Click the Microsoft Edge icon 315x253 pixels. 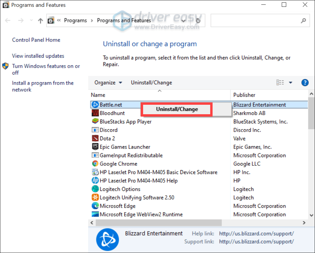(95, 206)
